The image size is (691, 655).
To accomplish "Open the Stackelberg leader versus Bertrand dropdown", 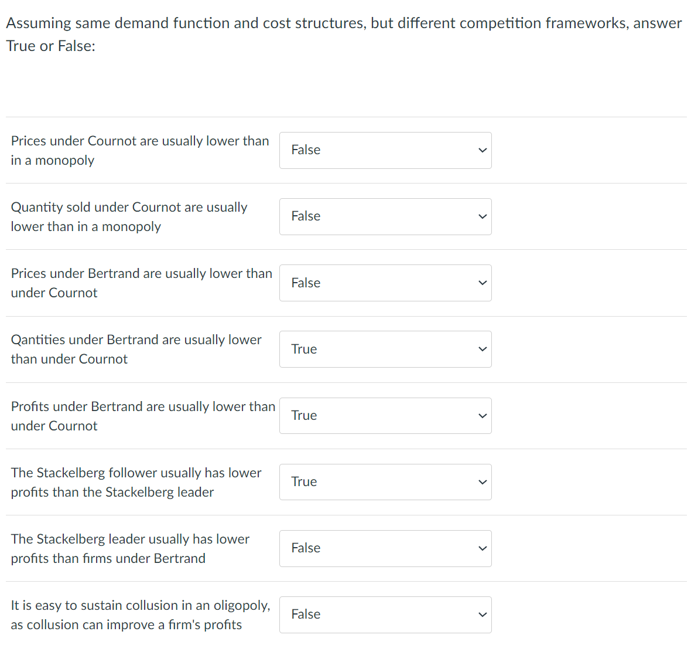I will [x=385, y=548].
